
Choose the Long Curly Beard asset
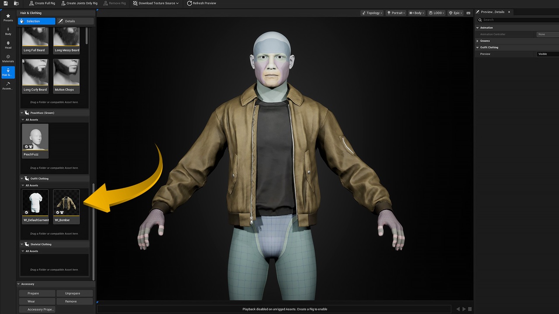point(35,76)
